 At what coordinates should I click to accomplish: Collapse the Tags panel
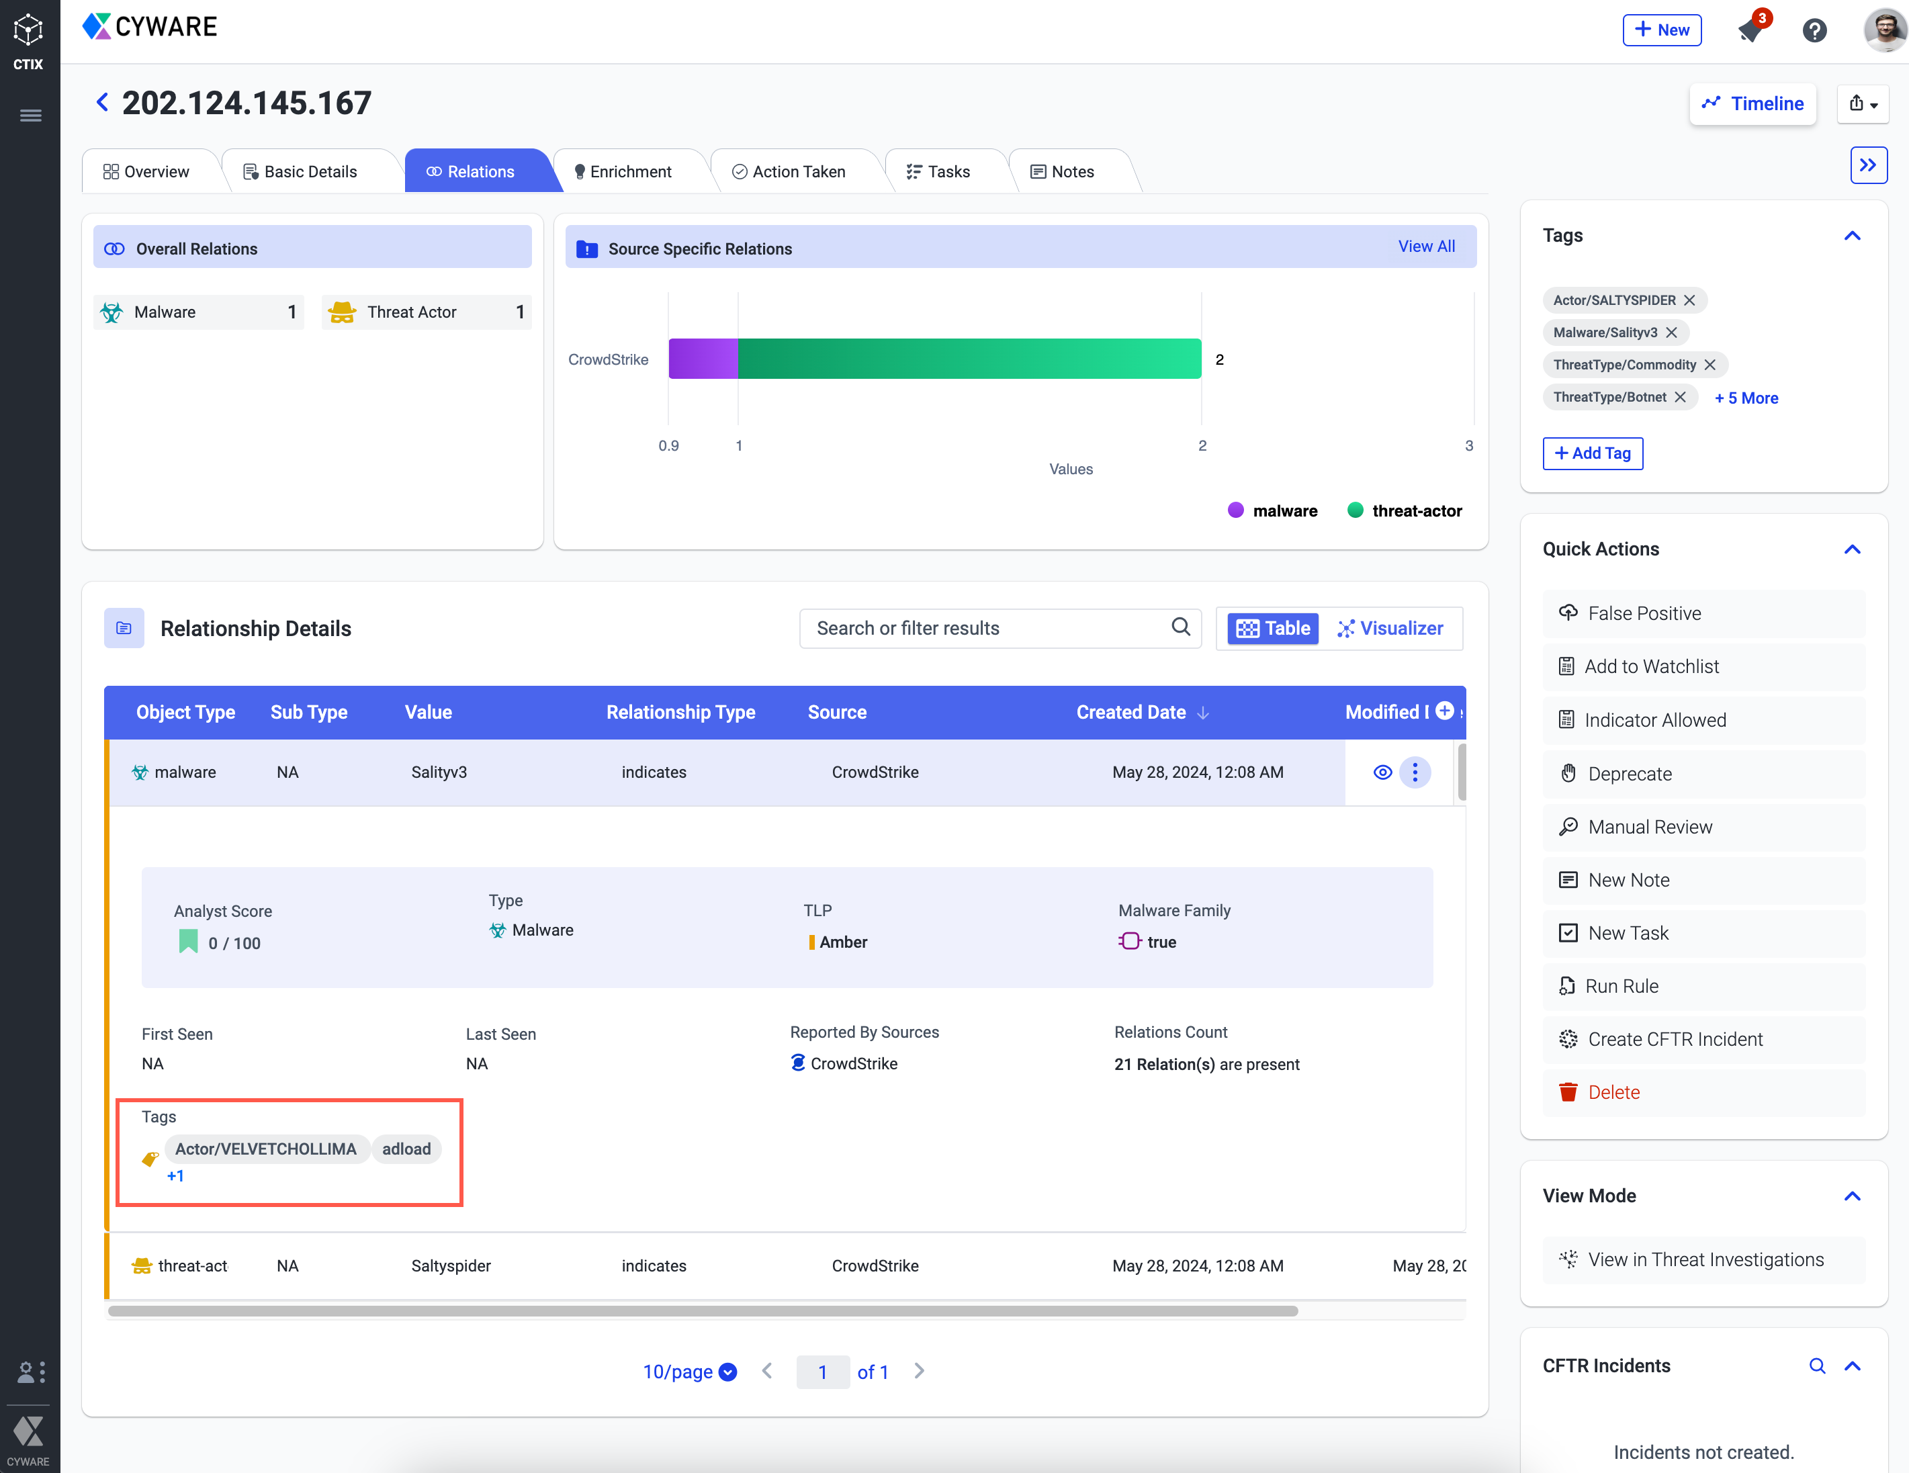click(1852, 236)
